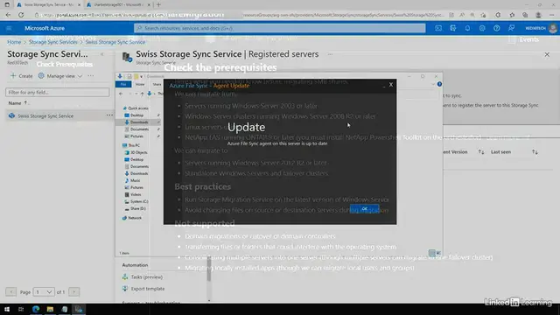Open Task View on the taskbar
Viewport: 560px width, 315px height.
21,309
